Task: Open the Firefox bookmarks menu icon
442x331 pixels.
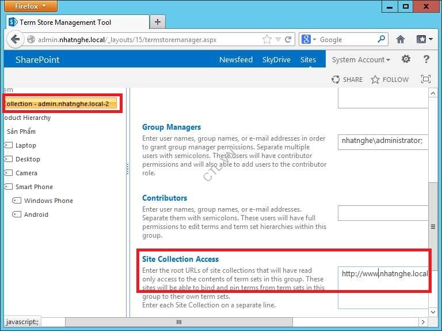Action: pyautogui.click(x=424, y=39)
